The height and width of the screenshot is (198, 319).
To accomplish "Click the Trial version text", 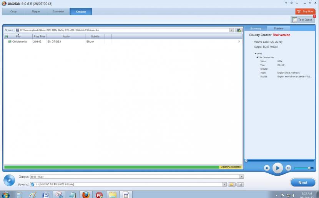I will point(281,35).
